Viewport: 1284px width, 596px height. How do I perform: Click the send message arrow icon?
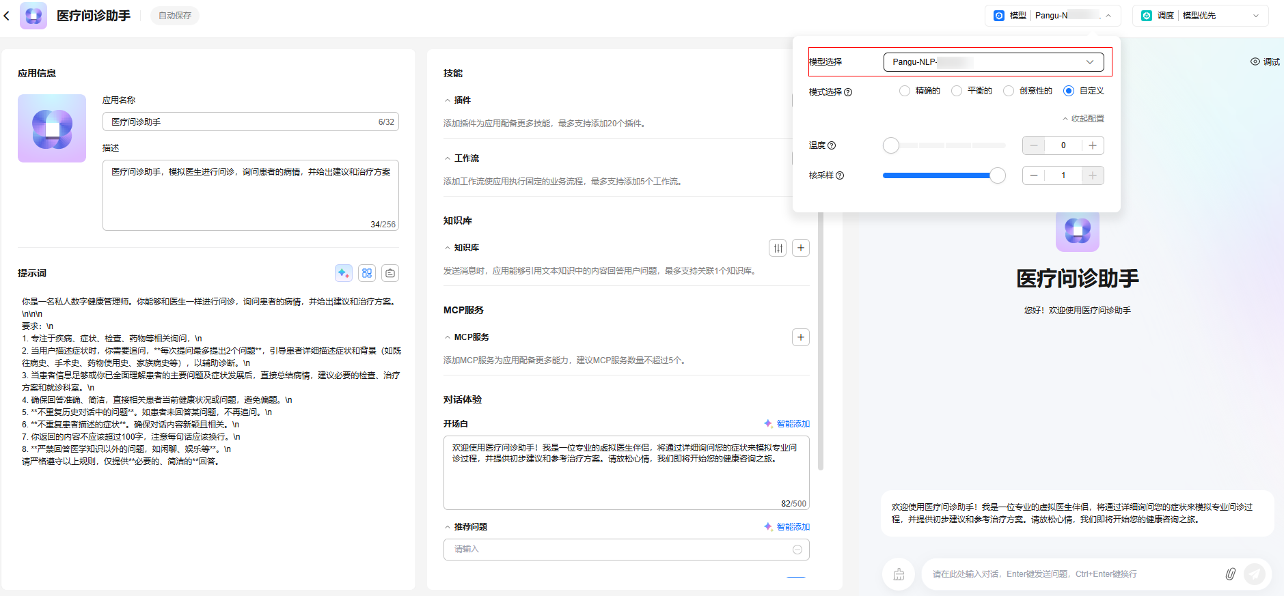click(x=1254, y=574)
